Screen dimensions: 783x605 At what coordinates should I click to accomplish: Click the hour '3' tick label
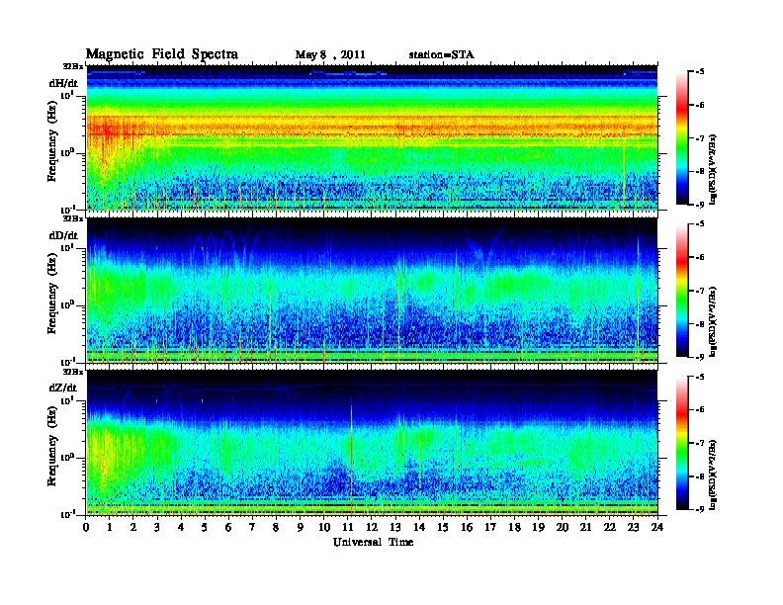tap(157, 528)
